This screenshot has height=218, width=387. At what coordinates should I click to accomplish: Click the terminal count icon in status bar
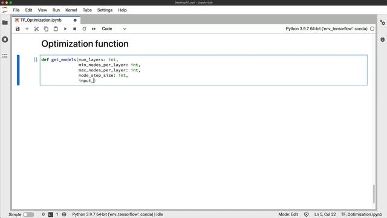[x=51, y=214]
